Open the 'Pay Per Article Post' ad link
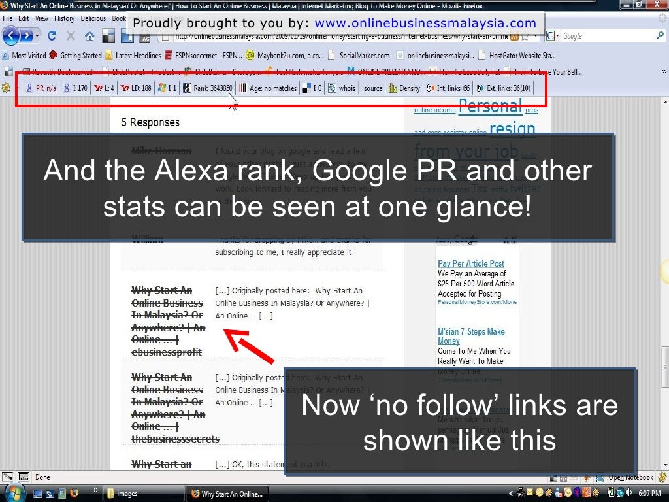669x502 pixels. (x=470, y=264)
